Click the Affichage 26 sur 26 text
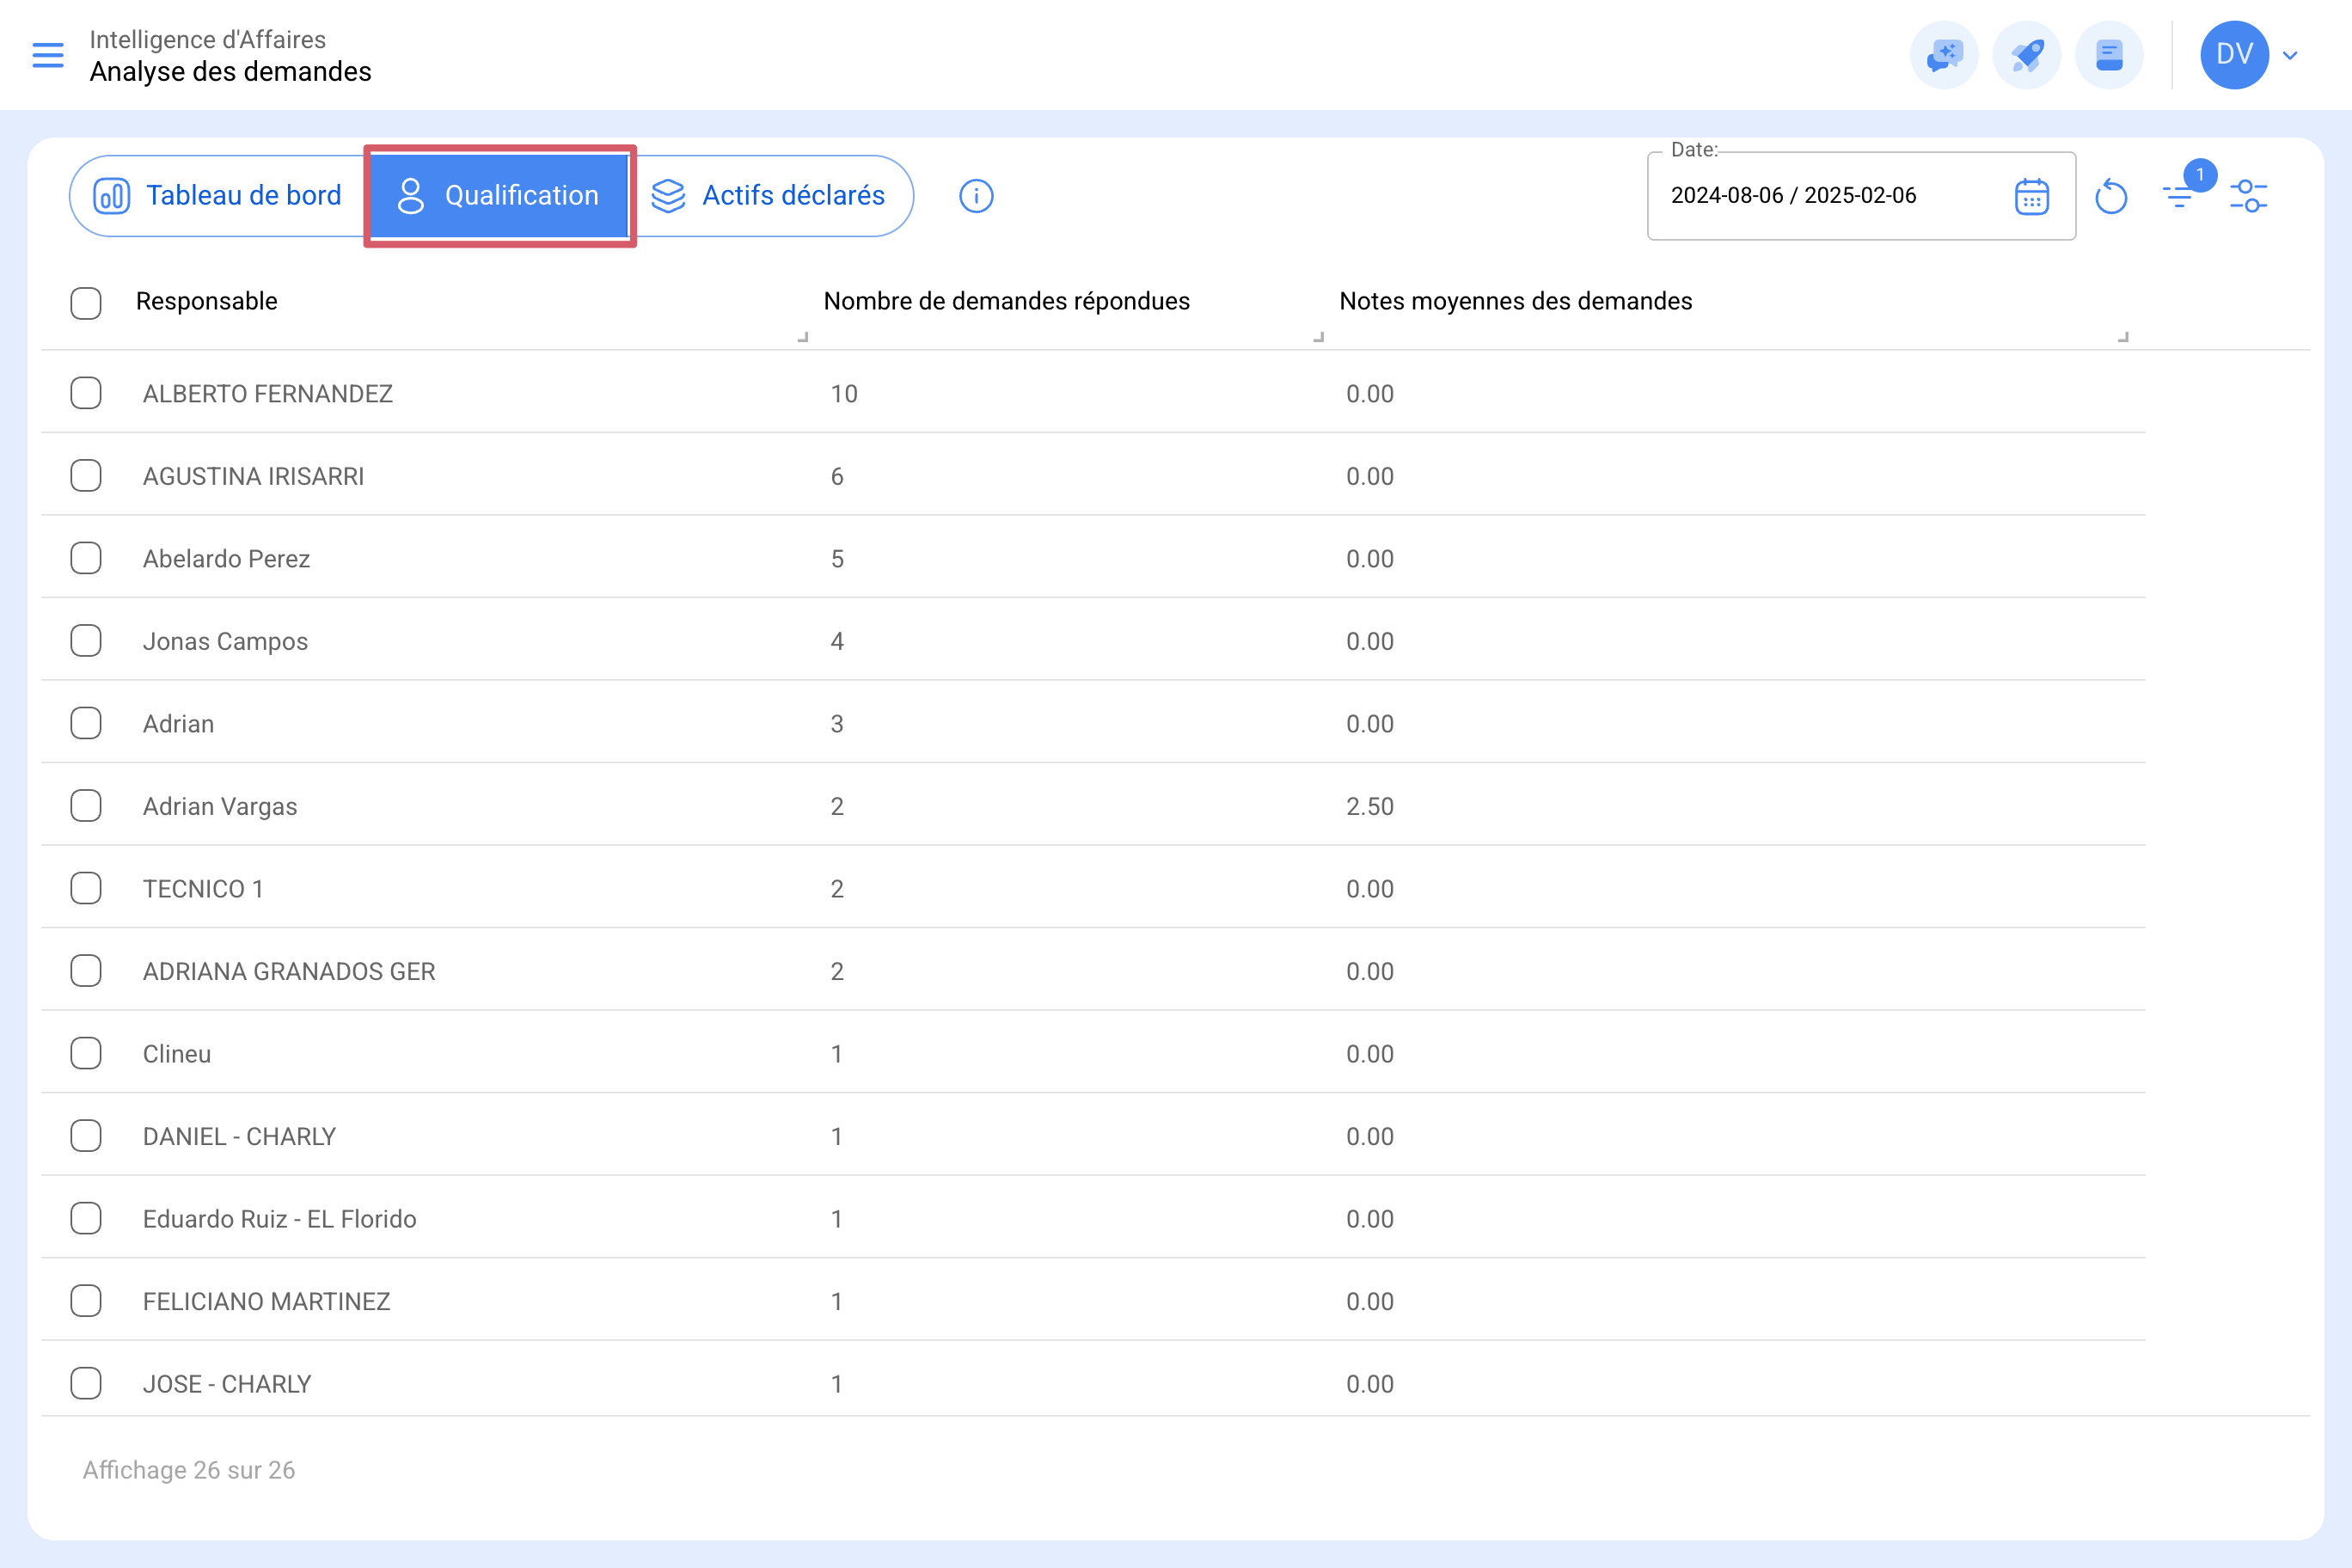 click(x=189, y=1470)
